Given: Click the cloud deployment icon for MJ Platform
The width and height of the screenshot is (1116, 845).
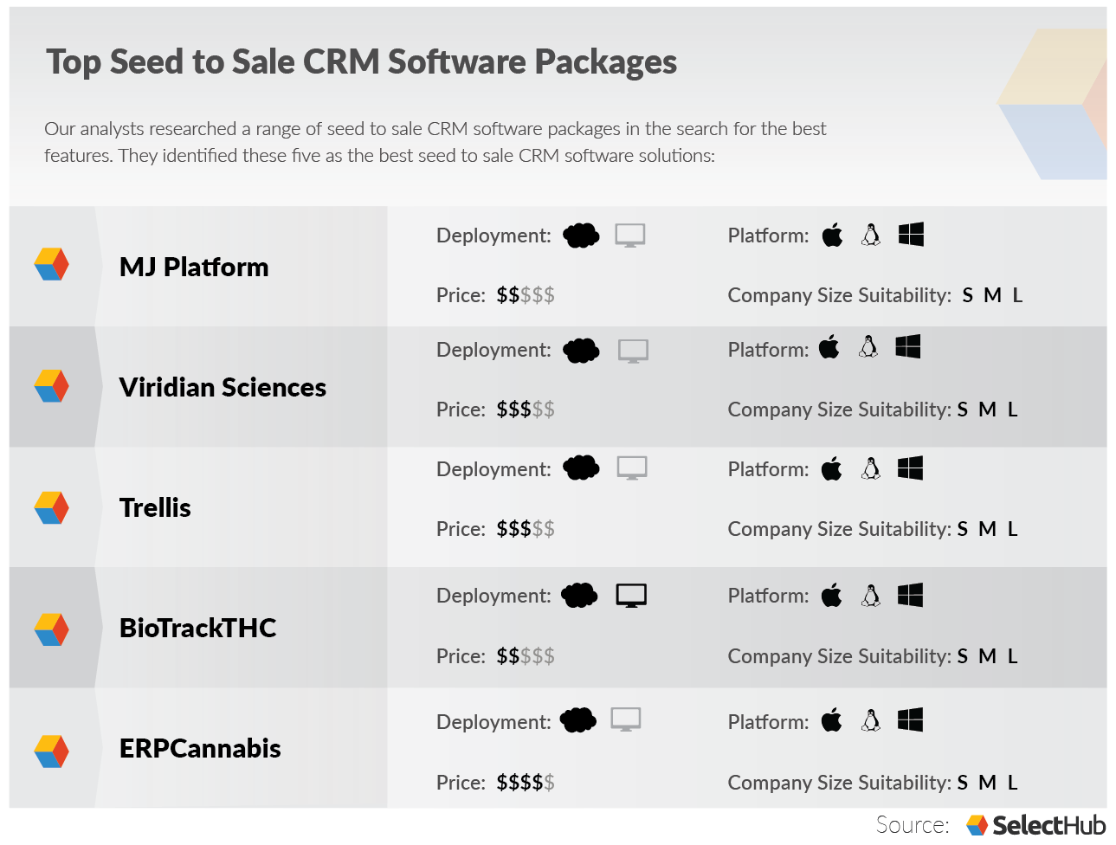Looking at the screenshot, I should tap(581, 235).
